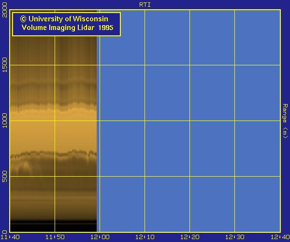
Task: Click the 12:10 time axis label
Action: 145,237
